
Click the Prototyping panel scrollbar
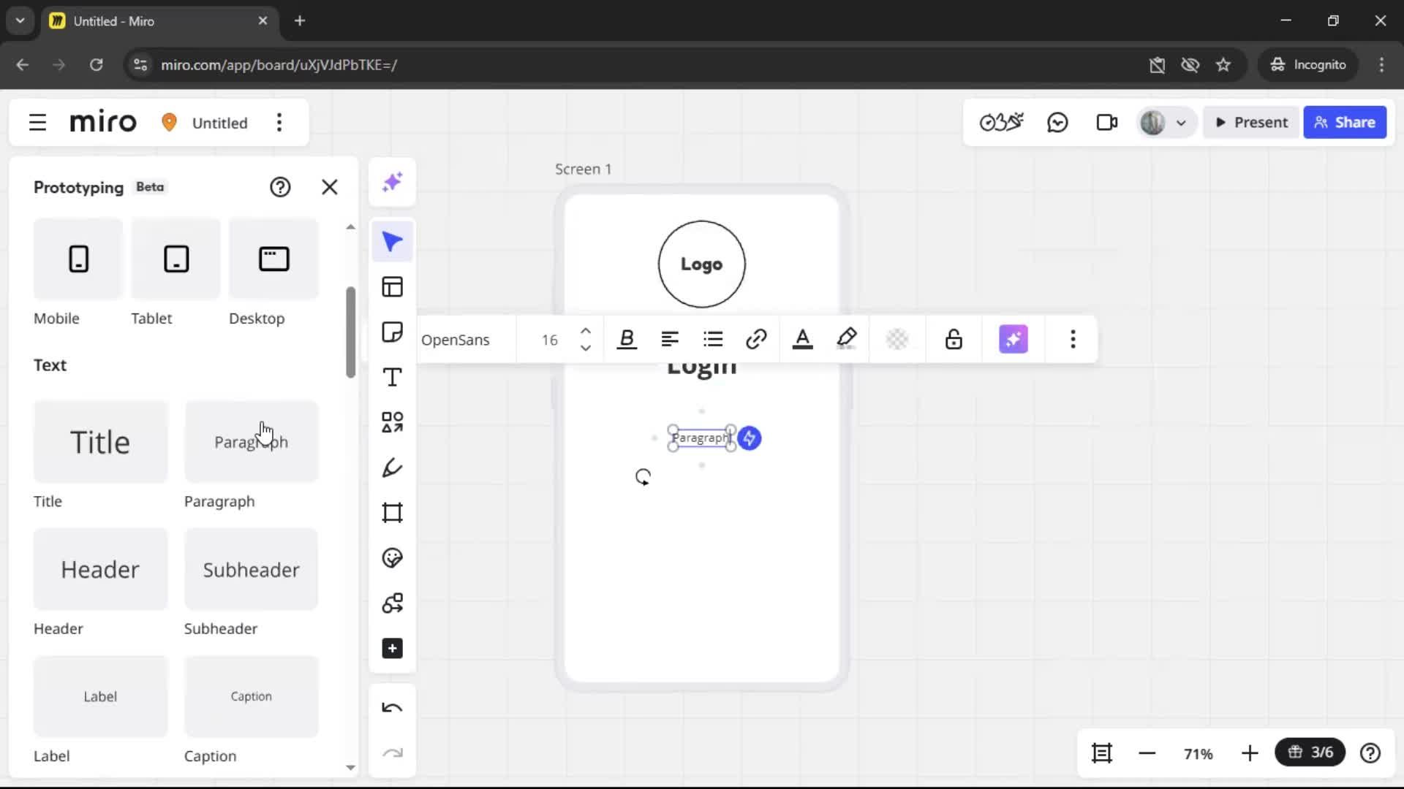pos(351,332)
